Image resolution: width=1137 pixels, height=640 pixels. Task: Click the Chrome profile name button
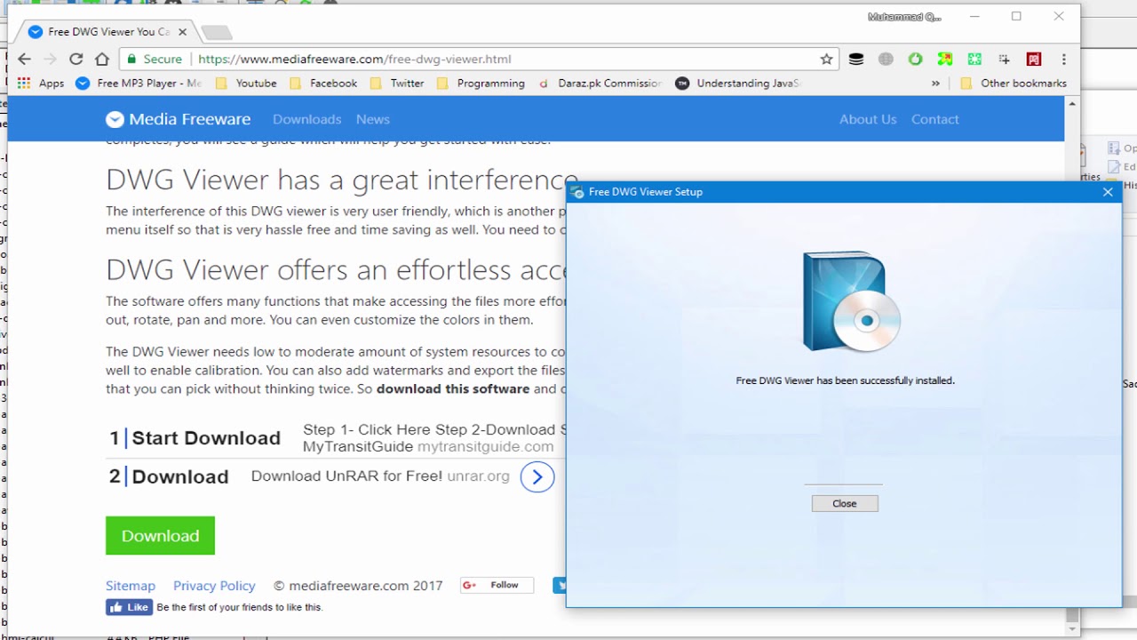click(904, 17)
